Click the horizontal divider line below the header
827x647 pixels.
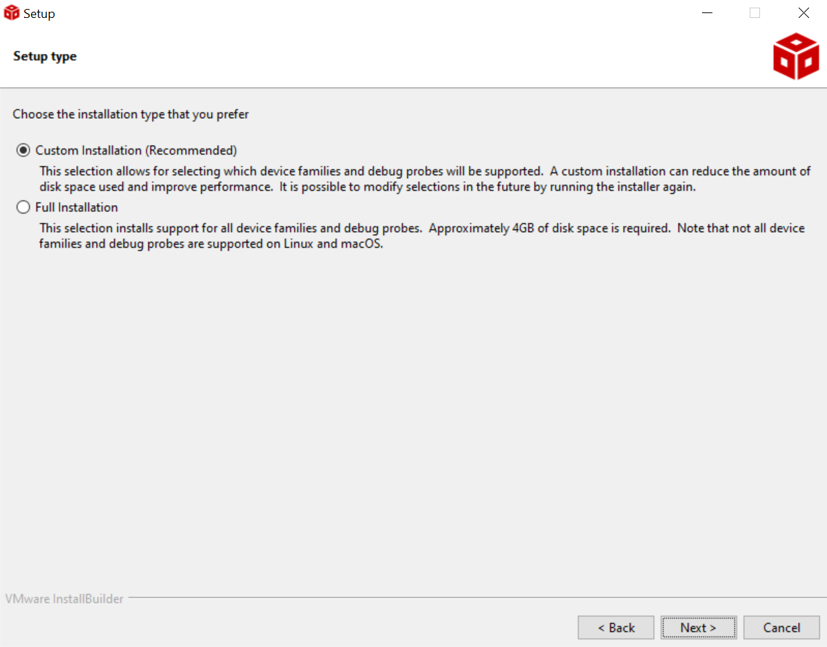(413, 88)
